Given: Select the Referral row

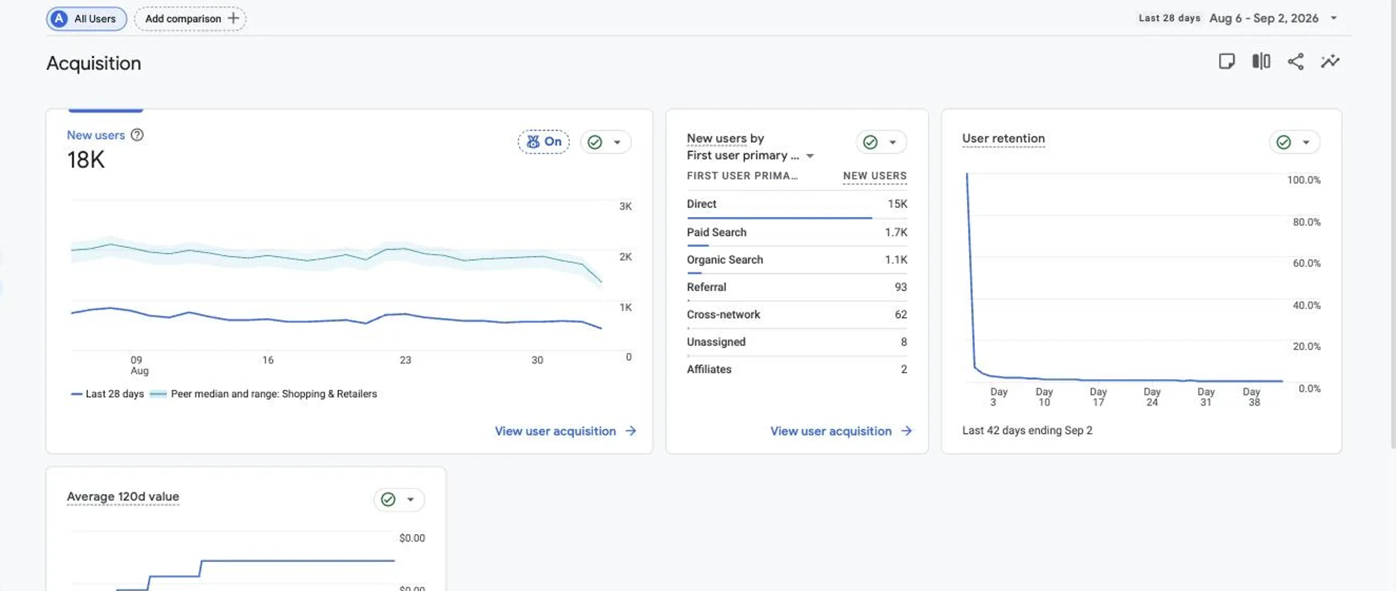Looking at the screenshot, I should point(797,287).
